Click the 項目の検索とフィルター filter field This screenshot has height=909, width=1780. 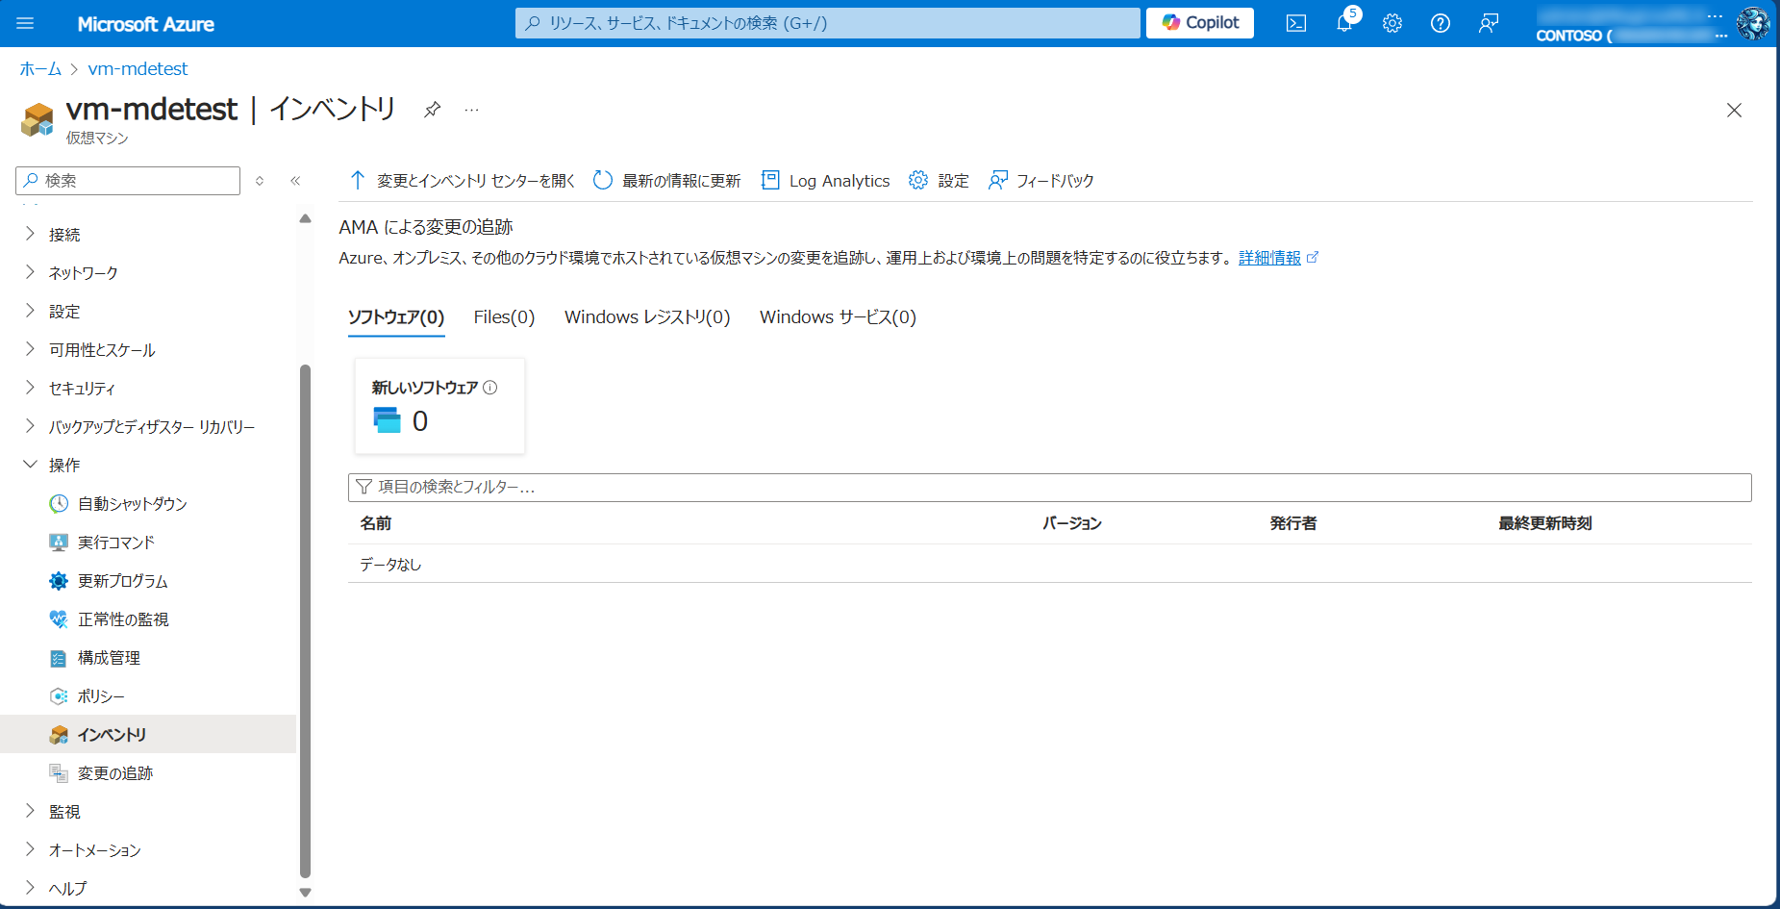[1048, 488]
